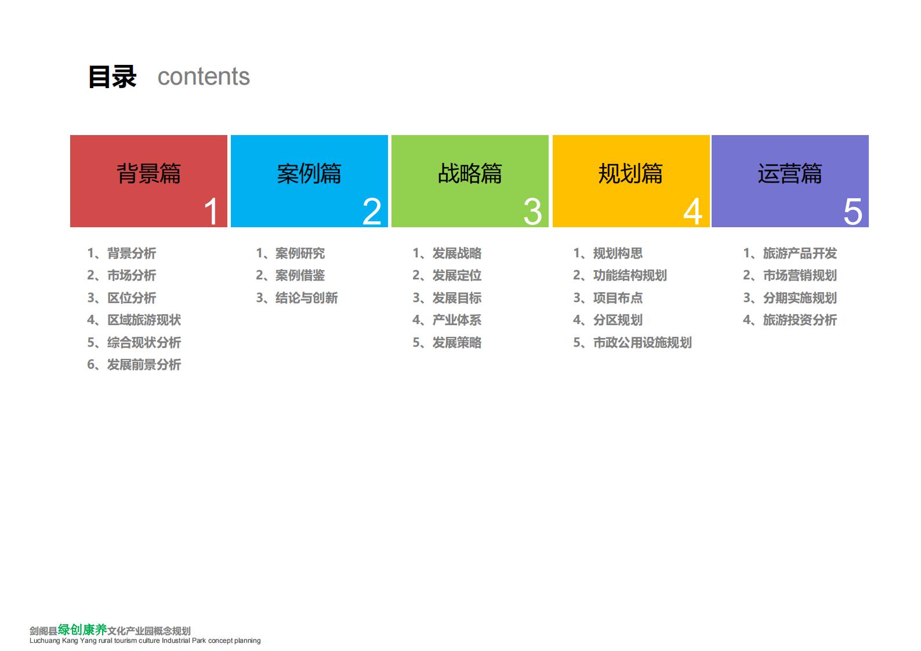
Task: Select '3、结论与创新' item
Action: (297, 298)
